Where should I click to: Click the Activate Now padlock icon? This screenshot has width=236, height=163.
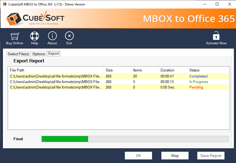tap(216, 36)
